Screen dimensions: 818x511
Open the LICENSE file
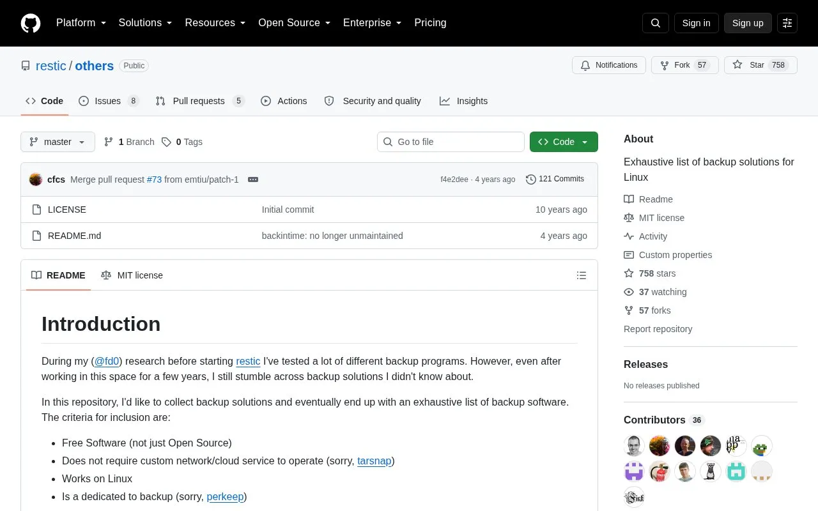67,210
